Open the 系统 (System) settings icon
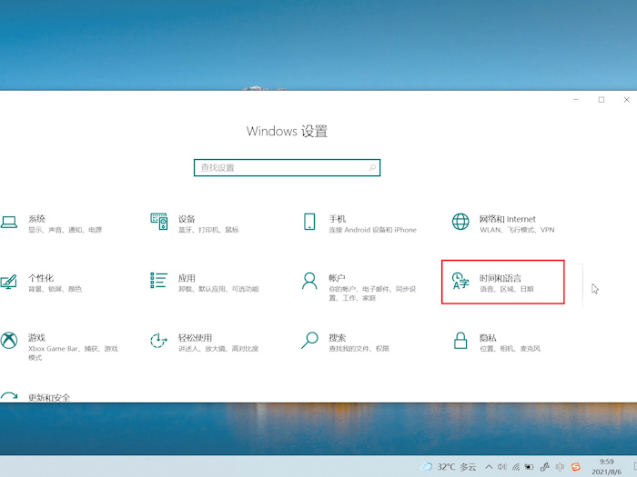The width and height of the screenshot is (637, 477). [x=9, y=222]
